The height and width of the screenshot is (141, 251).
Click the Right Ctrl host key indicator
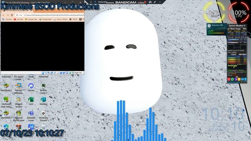[78, 73]
